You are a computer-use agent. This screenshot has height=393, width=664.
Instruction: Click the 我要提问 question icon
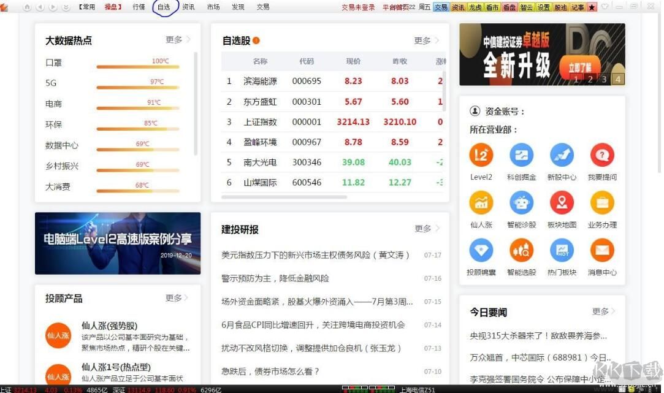click(602, 155)
